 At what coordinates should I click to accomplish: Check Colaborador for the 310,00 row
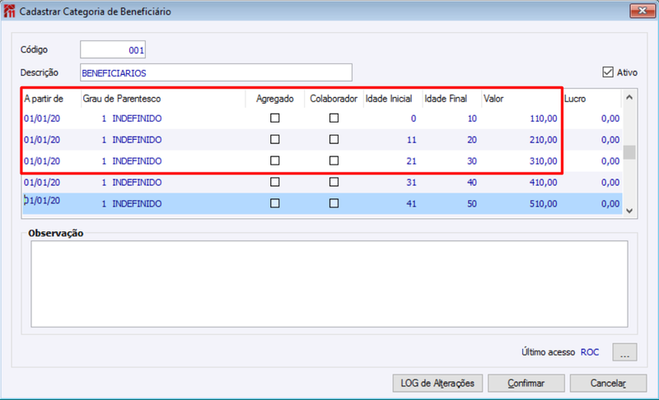click(334, 160)
